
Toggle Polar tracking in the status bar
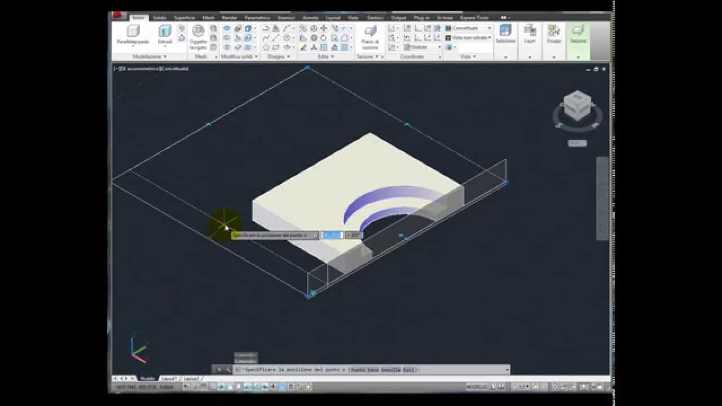[x=221, y=387]
